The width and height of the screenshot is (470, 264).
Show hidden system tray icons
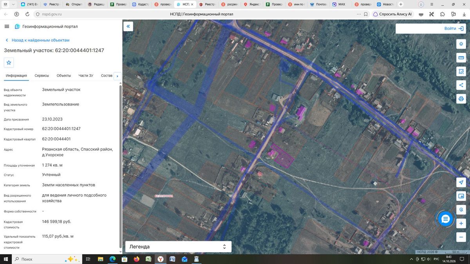click(x=411, y=259)
